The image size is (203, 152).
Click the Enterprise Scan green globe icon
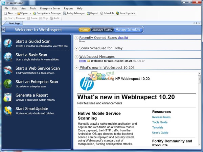[x=8, y=84]
